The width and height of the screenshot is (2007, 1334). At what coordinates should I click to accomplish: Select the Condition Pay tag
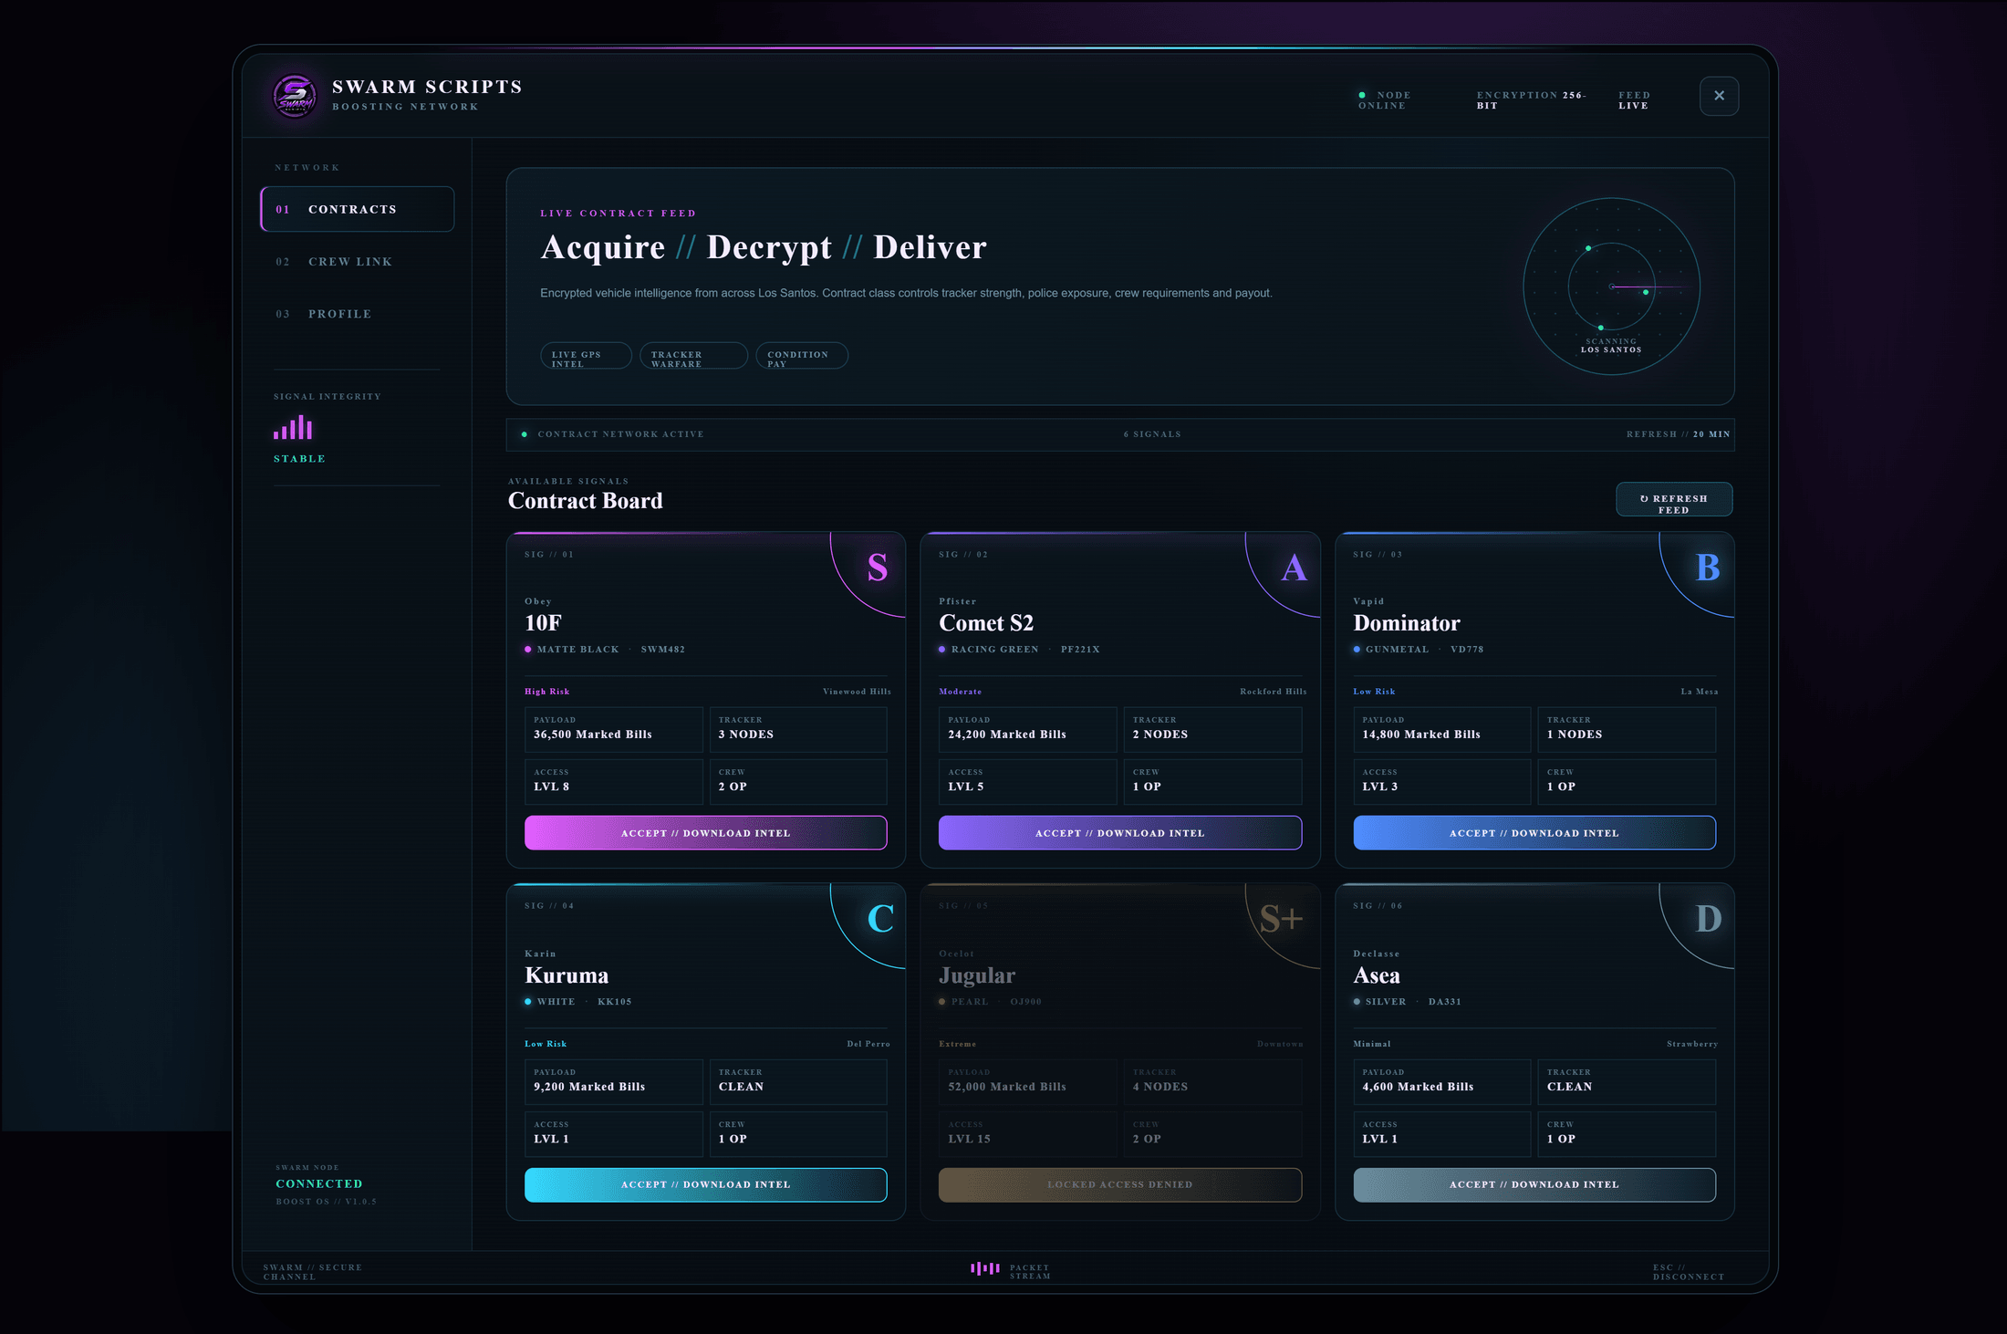click(802, 356)
